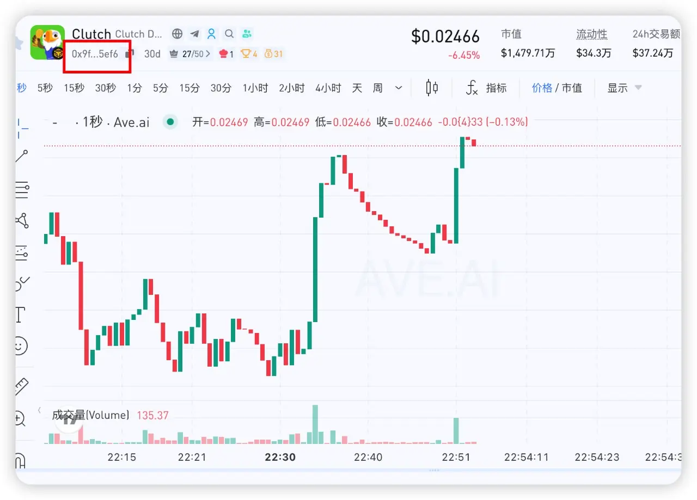Click the 30d age label

[152, 54]
